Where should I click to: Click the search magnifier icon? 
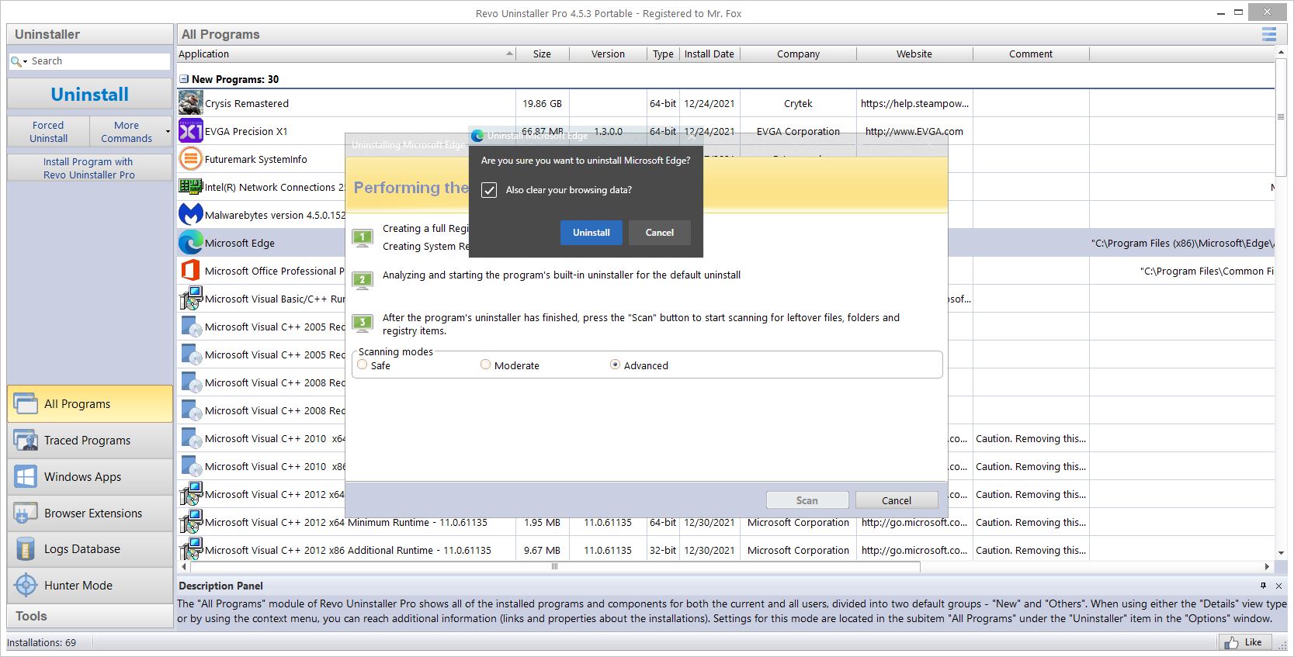[x=16, y=61]
